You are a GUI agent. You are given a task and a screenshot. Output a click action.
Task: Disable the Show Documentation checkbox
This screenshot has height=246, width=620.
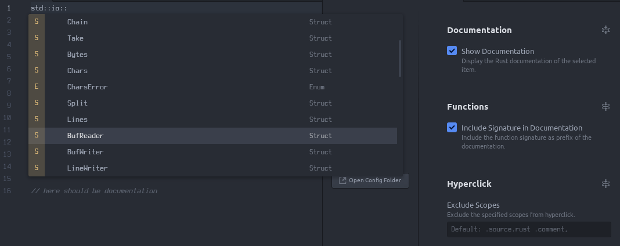click(452, 51)
